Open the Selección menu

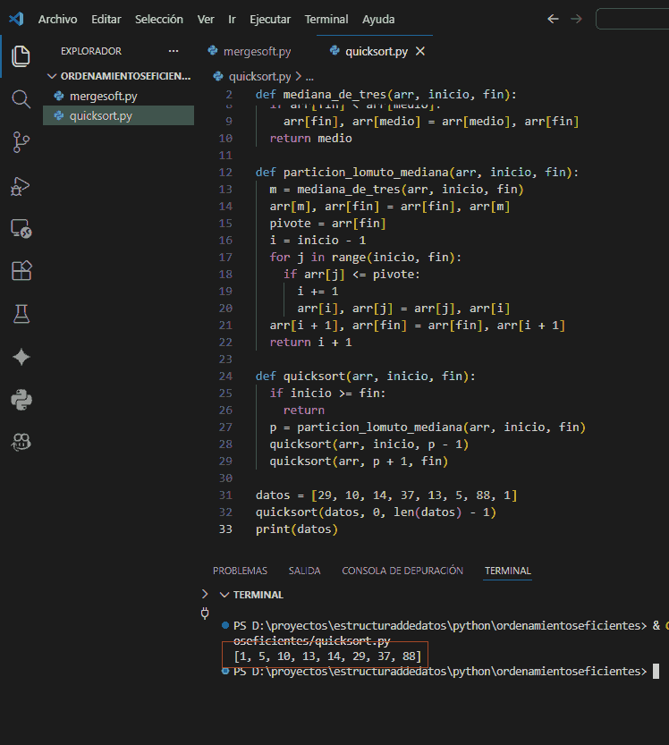pyautogui.click(x=158, y=19)
